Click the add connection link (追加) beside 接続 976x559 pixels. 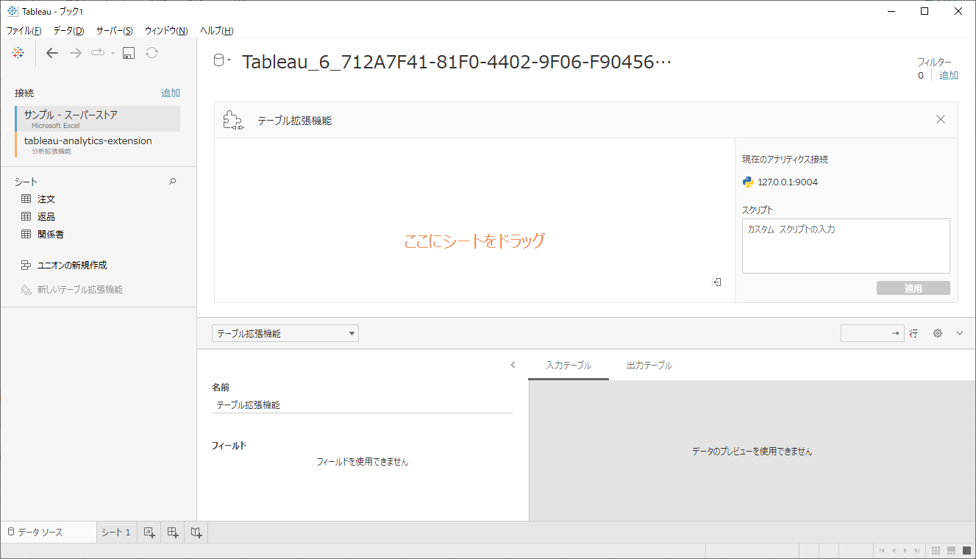coord(171,93)
